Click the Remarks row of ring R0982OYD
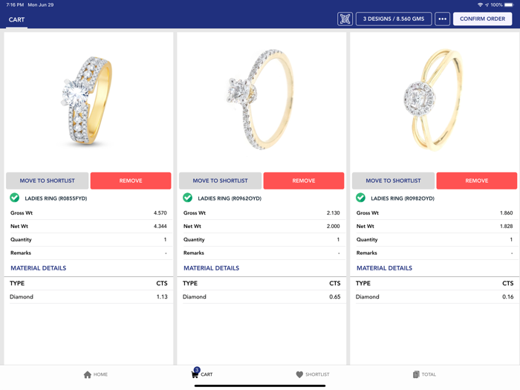 [x=435, y=253]
